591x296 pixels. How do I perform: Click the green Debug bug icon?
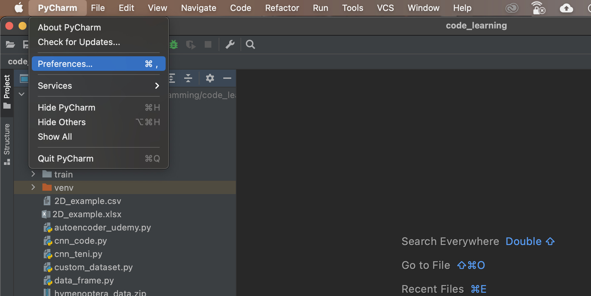pos(174,44)
